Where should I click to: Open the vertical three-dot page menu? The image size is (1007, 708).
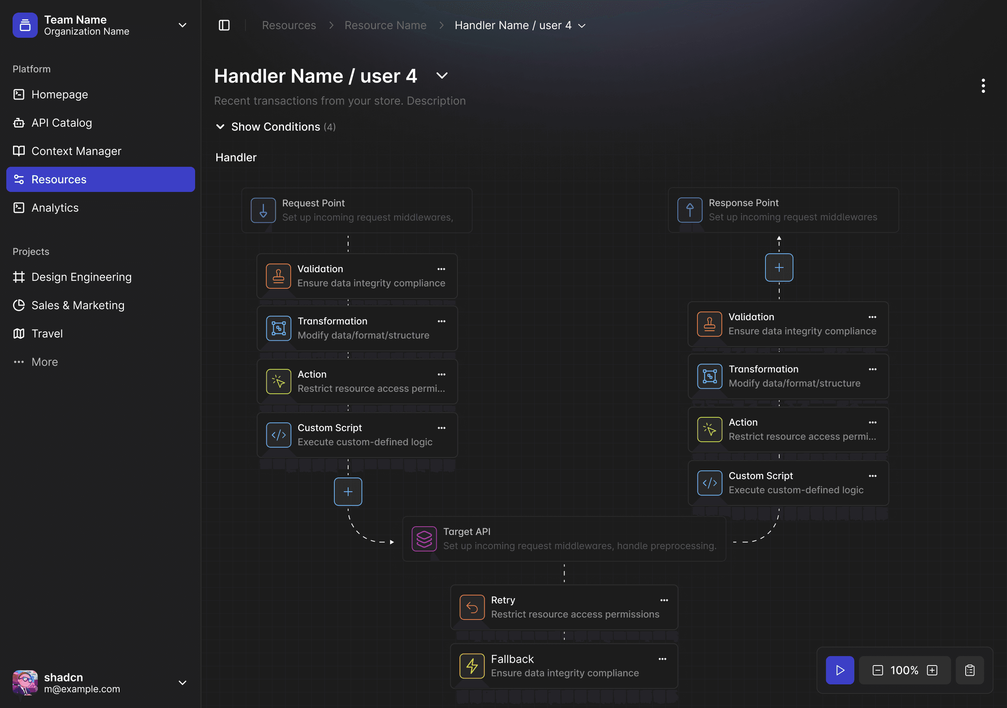click(x=983, y=86)
